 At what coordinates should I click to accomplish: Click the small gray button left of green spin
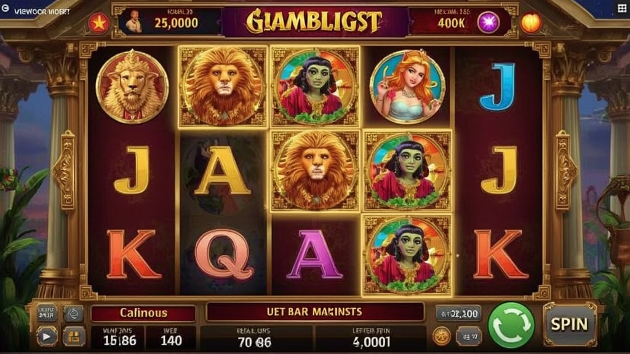(x=468, y=336)
